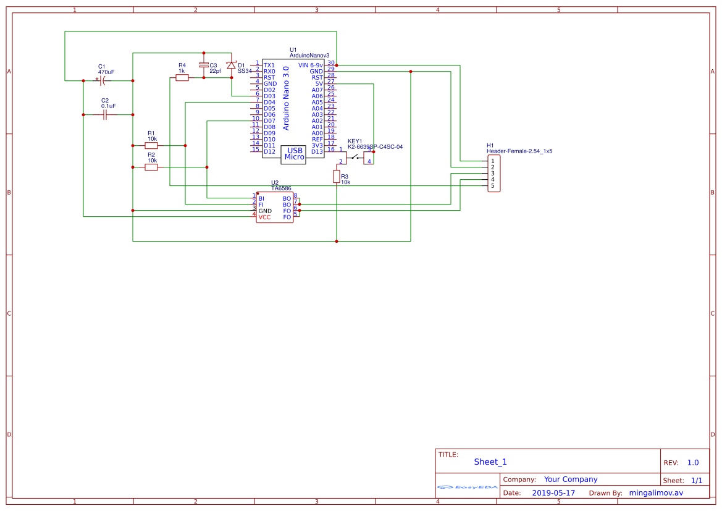Click the FI pin label on TA6586
The image size is (722, 511).
point(261,205)
